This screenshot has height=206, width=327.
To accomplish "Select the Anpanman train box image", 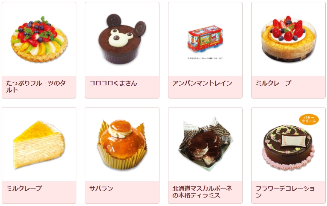I will pos(205,39).
